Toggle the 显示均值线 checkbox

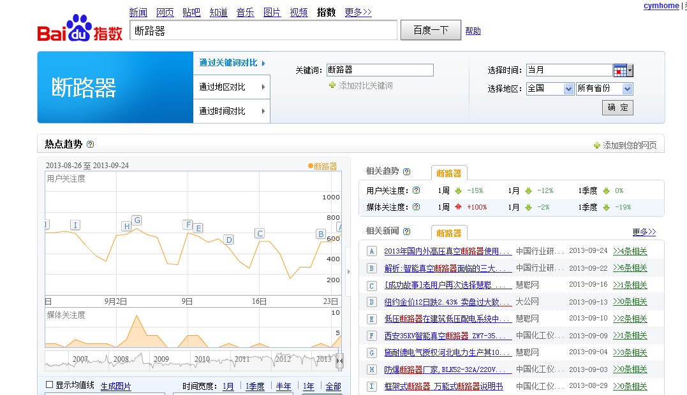(50, 385)
